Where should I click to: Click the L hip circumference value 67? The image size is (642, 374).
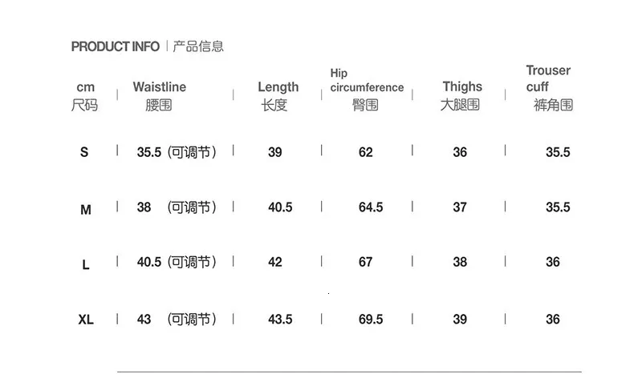(366, 262)
